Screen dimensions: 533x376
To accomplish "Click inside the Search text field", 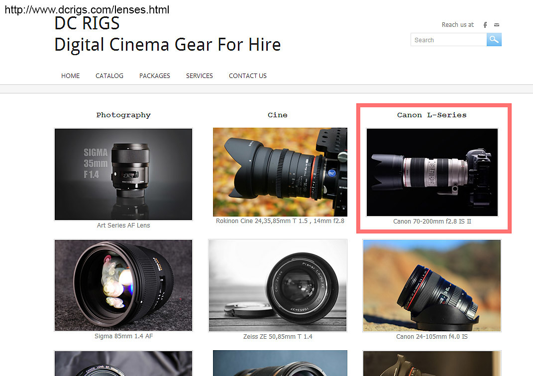I will click(x=448, y=40).
